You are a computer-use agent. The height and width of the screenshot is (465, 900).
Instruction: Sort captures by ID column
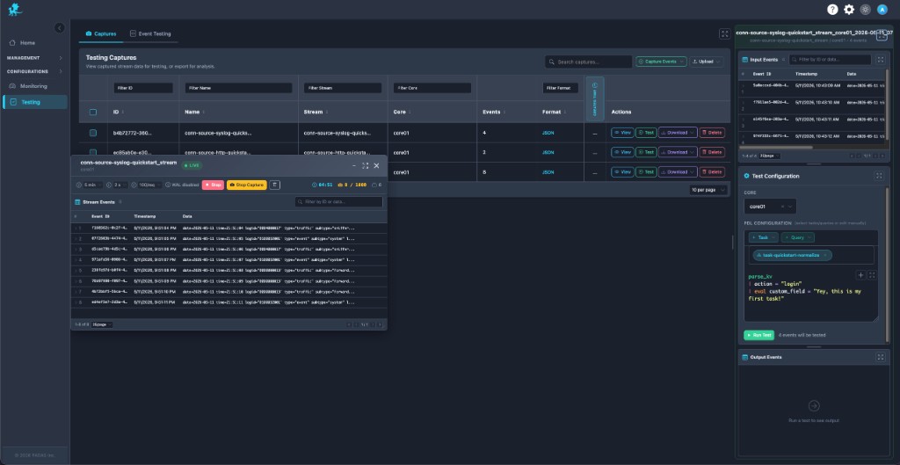click(x=117, y=112)
